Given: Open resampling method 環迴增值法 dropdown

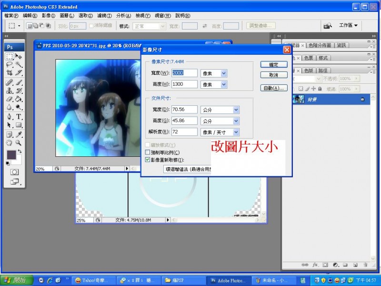Looking at the screenshot, I should (187, 169).
